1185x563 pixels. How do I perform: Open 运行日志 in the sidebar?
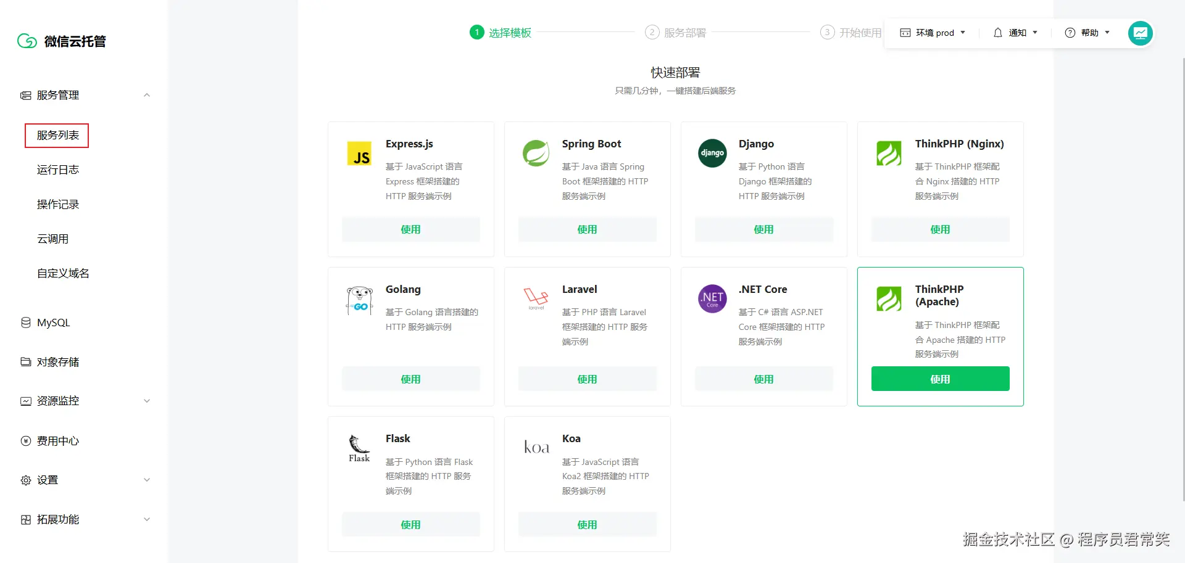[x=58, y=170]
